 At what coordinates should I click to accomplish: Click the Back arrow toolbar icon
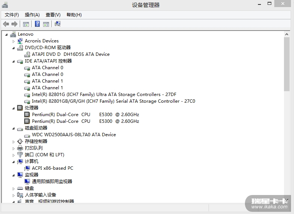pos(6,24)
